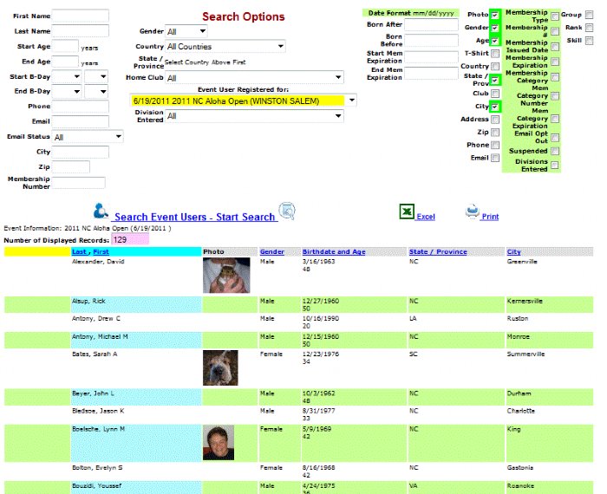Sort by Birthdate and Age header
The width and height of the screenshot is (607, 494).
(334, 252)
